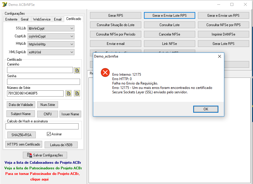253x184 pixels.
Task: Click the Gerar Lote RPS button
Action: pyautogui.click(x=223, y=44)
